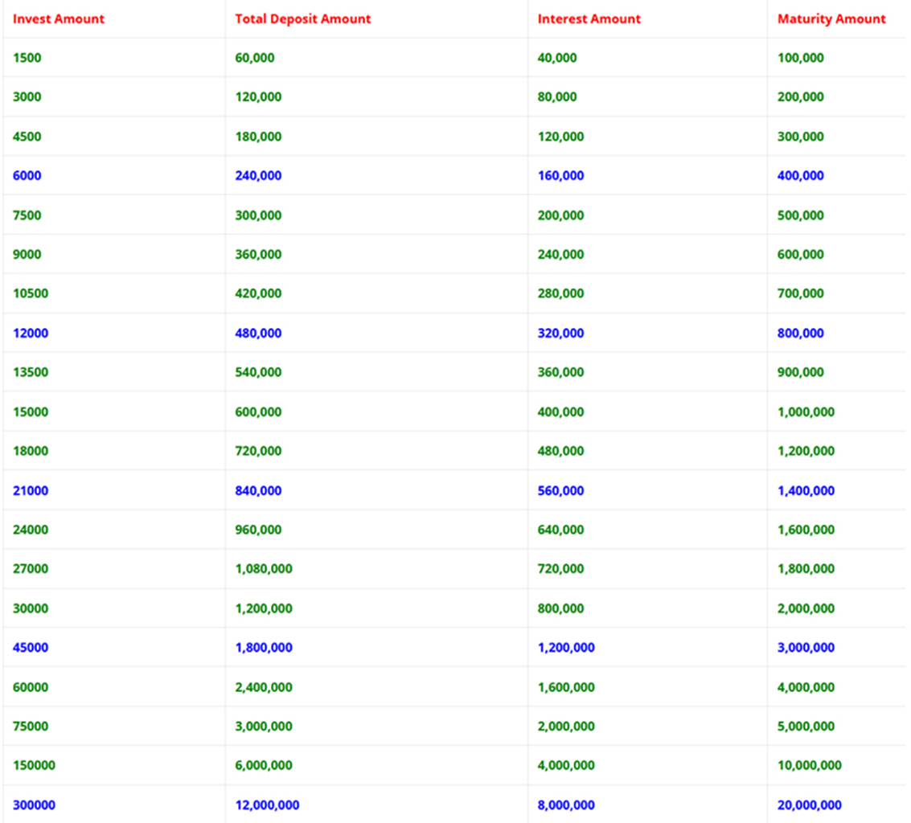Select invest amount 10500 cell
The height and width of the screenshot is (823, 911).
[31, 293]
